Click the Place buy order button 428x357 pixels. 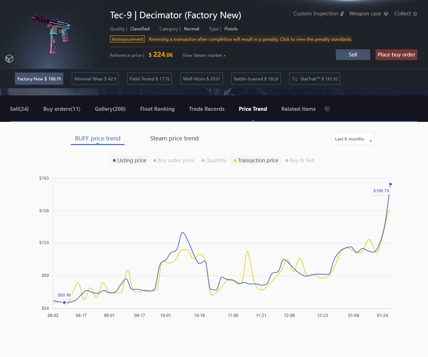point(396,55)
